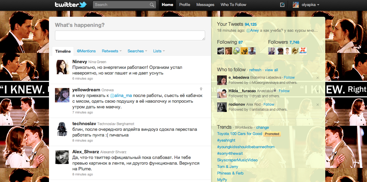
Task: Click second avatar in Followers list
Action: click(x=280, y=51)
